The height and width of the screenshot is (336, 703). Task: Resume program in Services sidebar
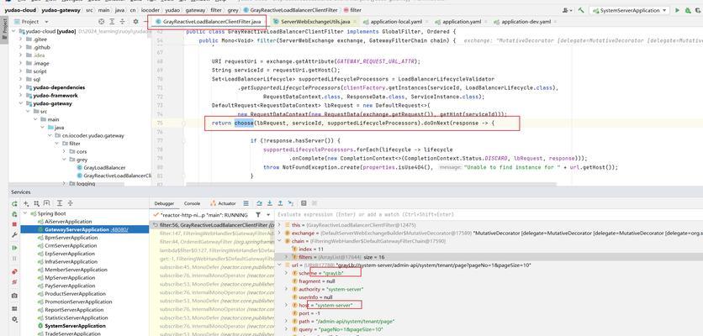pos(14,248)
